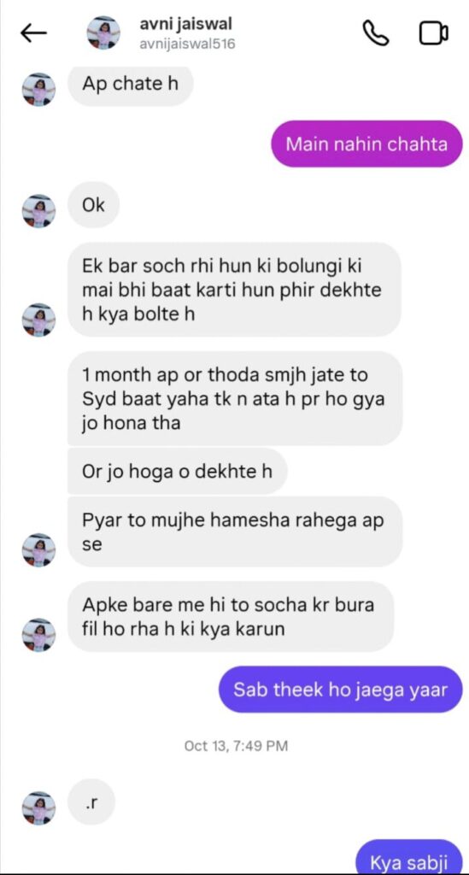Select the 'Kya sabji' sent message
469x875 pixels.
click(x=408, y=858)
